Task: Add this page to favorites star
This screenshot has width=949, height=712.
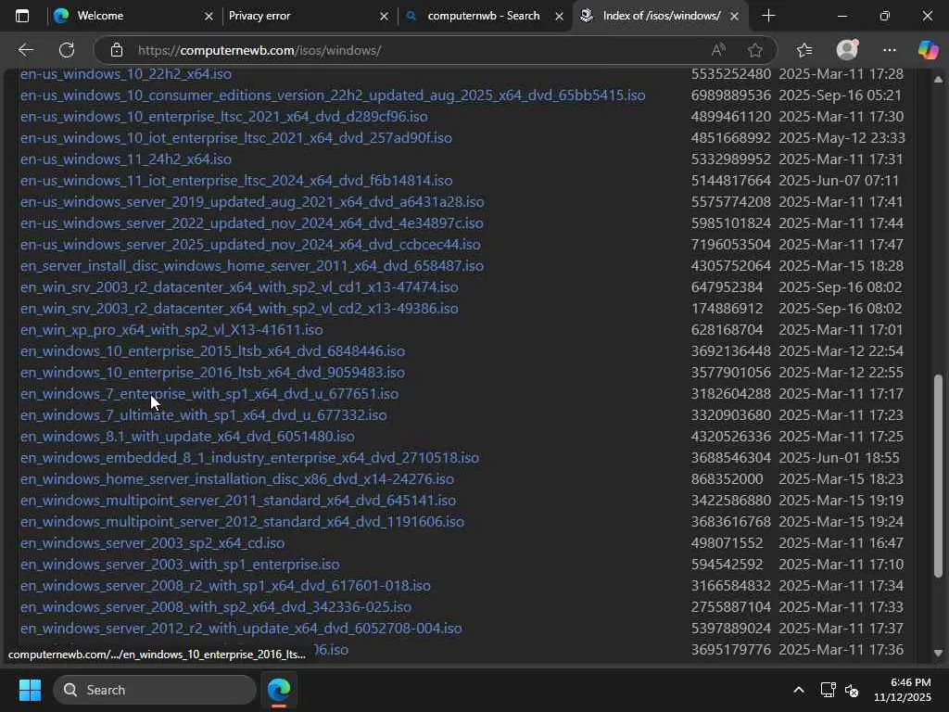Action: (x=754, y=50)
